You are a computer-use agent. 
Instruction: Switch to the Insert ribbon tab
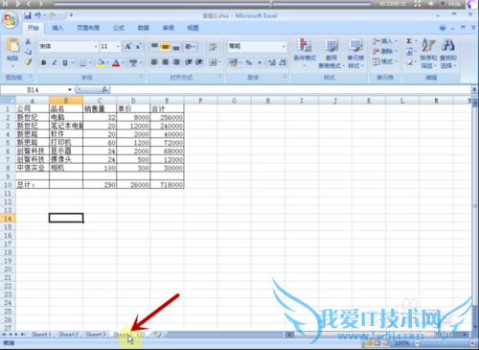pos(57,28)
